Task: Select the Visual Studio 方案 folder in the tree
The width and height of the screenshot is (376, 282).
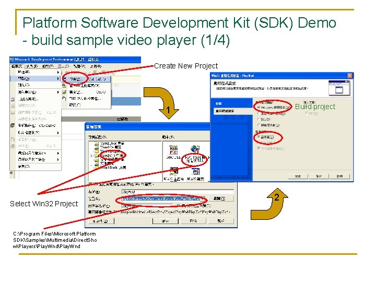Action: (x=113, y=168)
